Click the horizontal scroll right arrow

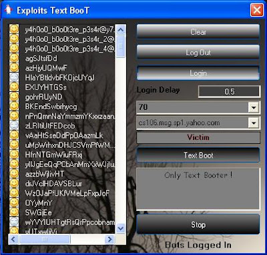[x=109, y=239]
